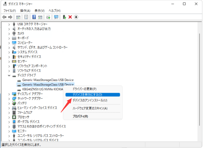Screen dimensions: 203x148
Task: Open the ファイル(F) menu
Action: pos(10,11)
